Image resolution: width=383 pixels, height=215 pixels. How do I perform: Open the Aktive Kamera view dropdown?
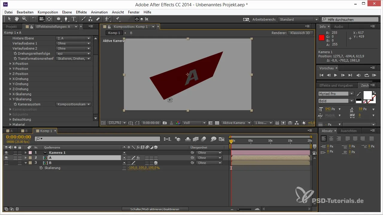pyautogui.click(x=236, y=123)
